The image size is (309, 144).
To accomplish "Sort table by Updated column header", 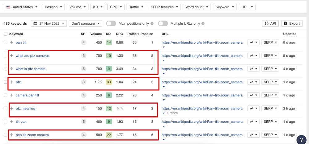I will [x=290, y=34].
